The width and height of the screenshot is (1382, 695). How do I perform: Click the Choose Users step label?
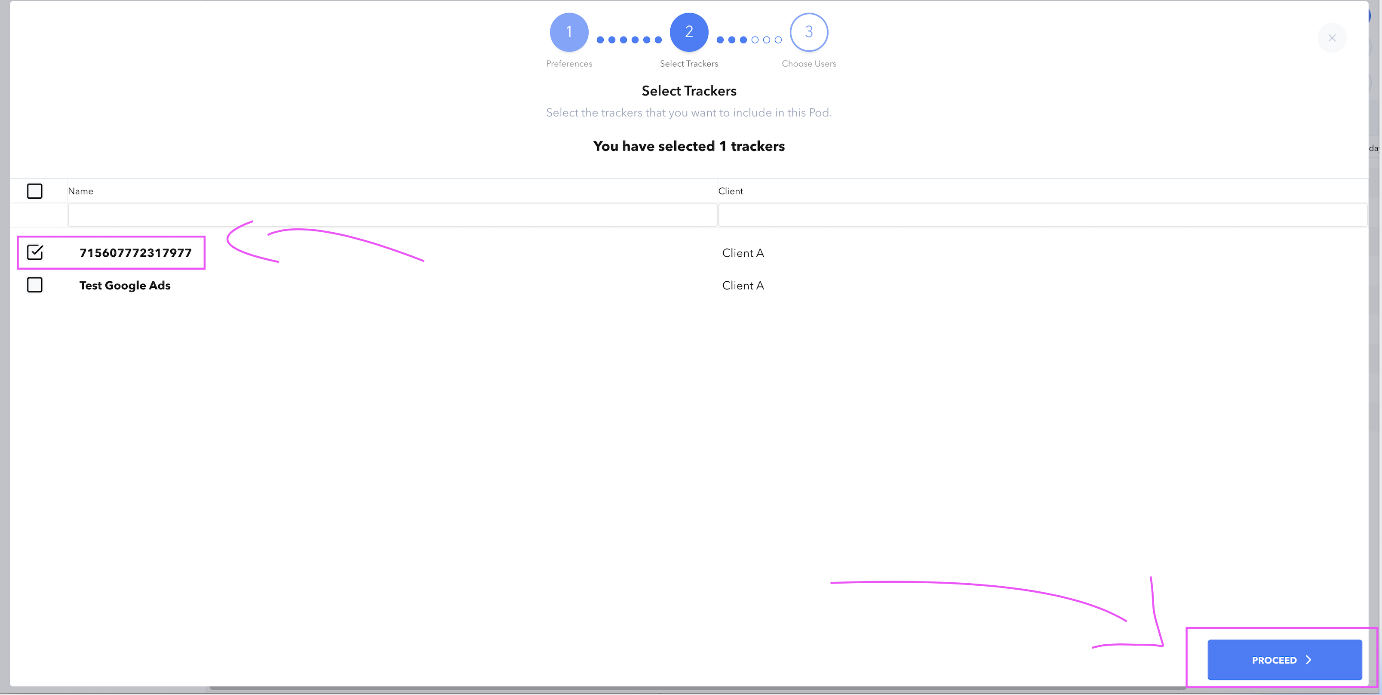(808, 63)
